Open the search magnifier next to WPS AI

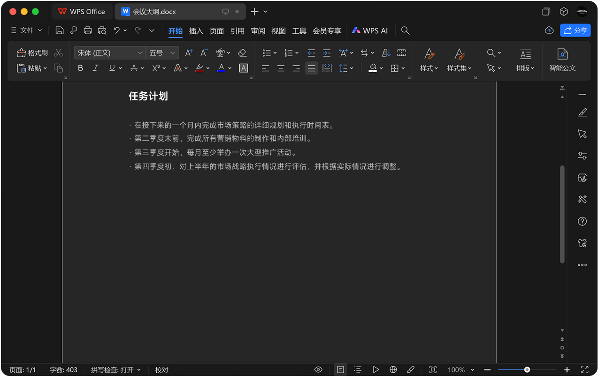click(406, 30)
